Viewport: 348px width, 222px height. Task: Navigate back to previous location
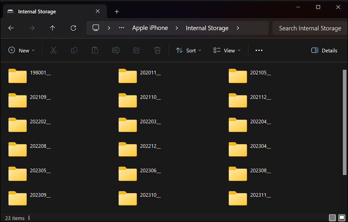click(11, 28)
